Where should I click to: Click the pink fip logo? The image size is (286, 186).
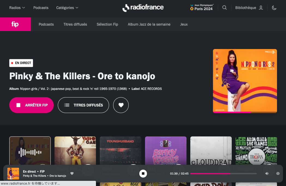(x=15, y=24)
